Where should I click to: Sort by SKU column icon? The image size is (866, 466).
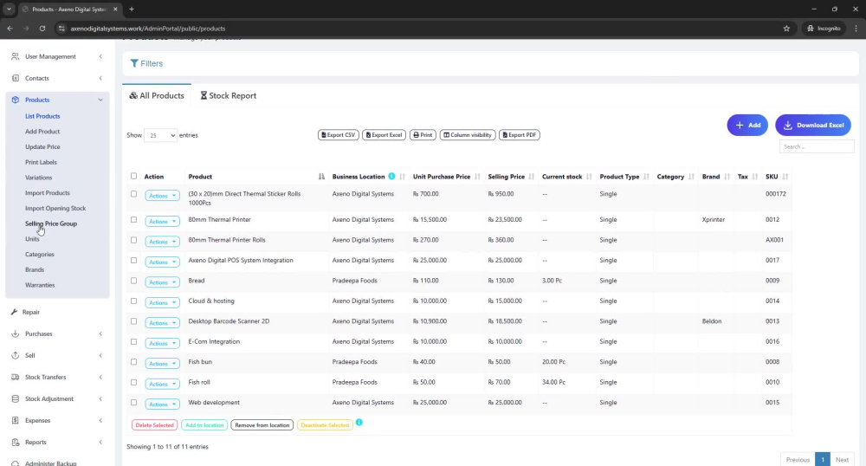[x=785, y=177]
